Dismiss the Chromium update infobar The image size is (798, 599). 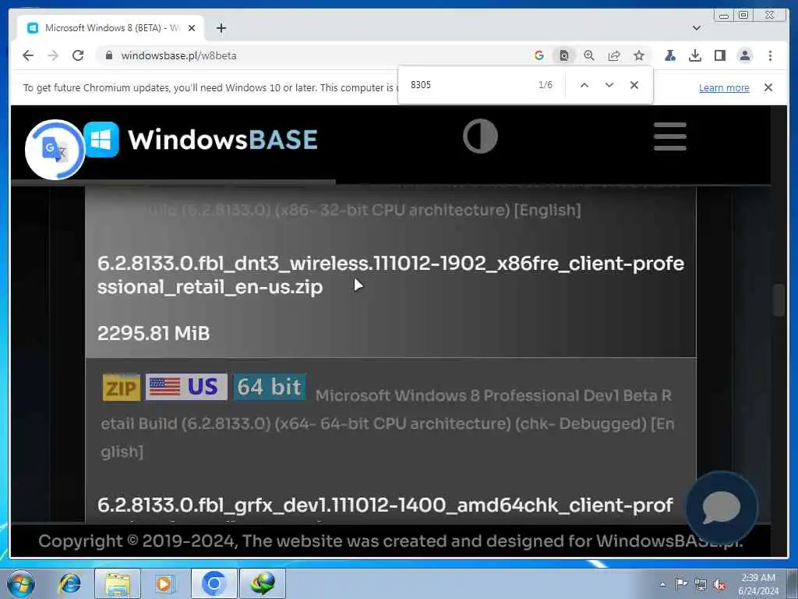click(x=768, y=87)
